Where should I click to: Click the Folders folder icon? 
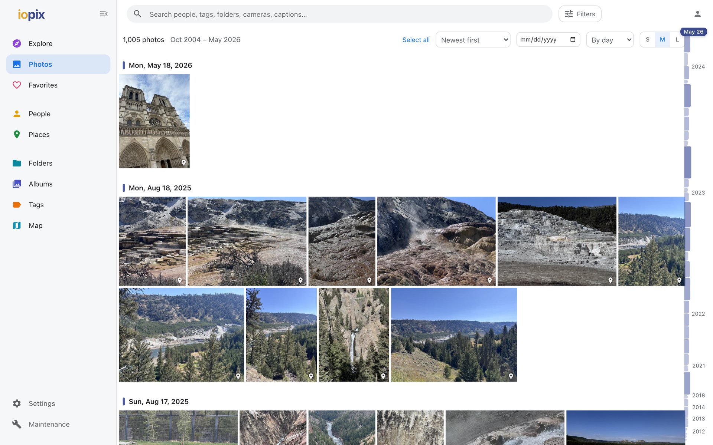point(17,163)
